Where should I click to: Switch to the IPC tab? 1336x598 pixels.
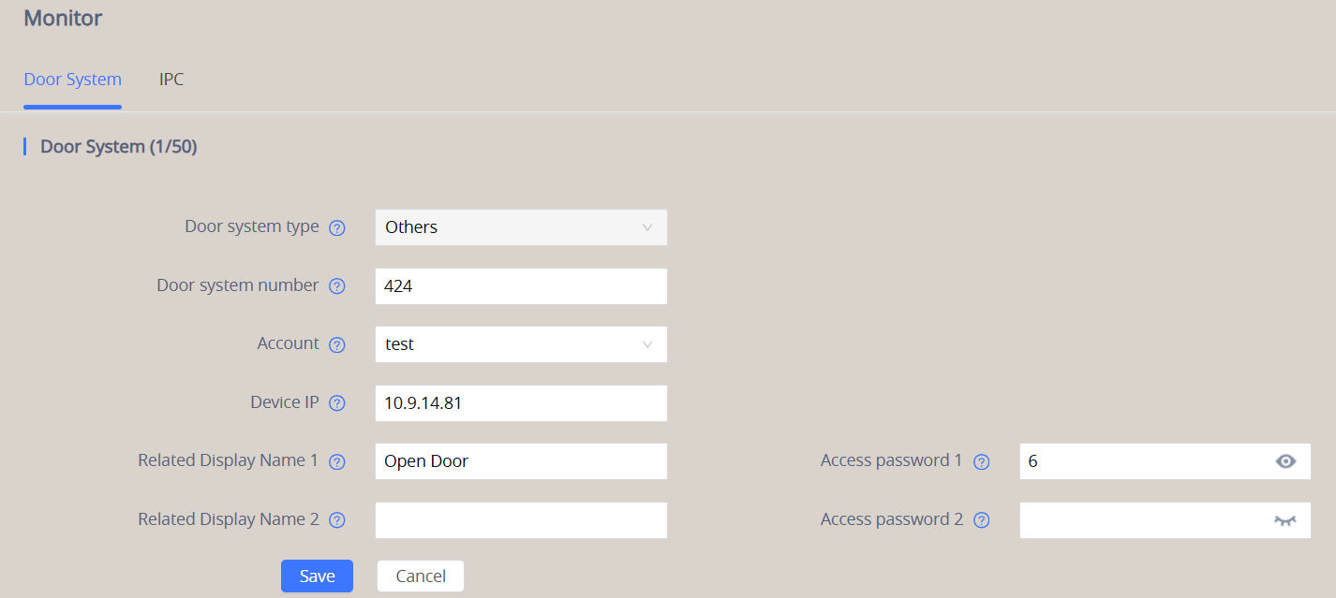coord(171,80)
